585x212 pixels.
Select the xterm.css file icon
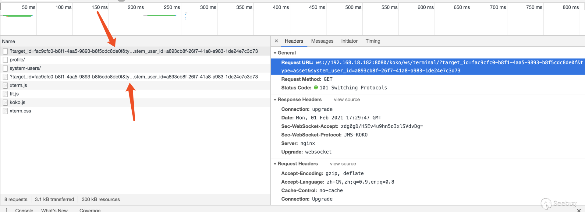5,111
